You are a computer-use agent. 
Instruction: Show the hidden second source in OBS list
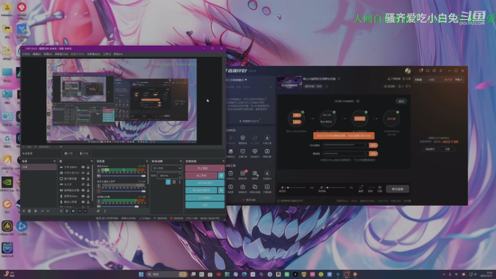point(83,173)
